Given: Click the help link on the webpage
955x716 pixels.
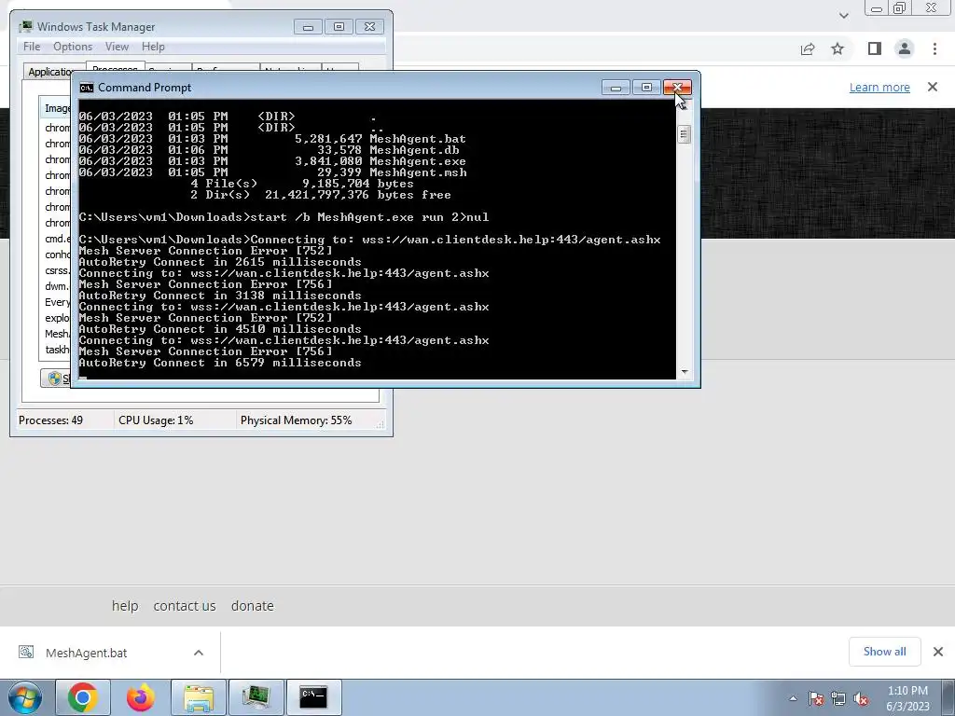Looking at the screenshot, I should (125, 606).
